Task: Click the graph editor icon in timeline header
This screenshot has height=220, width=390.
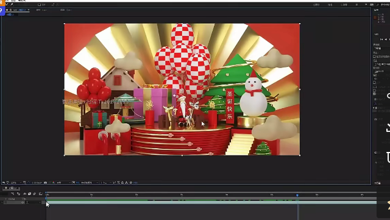Action: 41,194
